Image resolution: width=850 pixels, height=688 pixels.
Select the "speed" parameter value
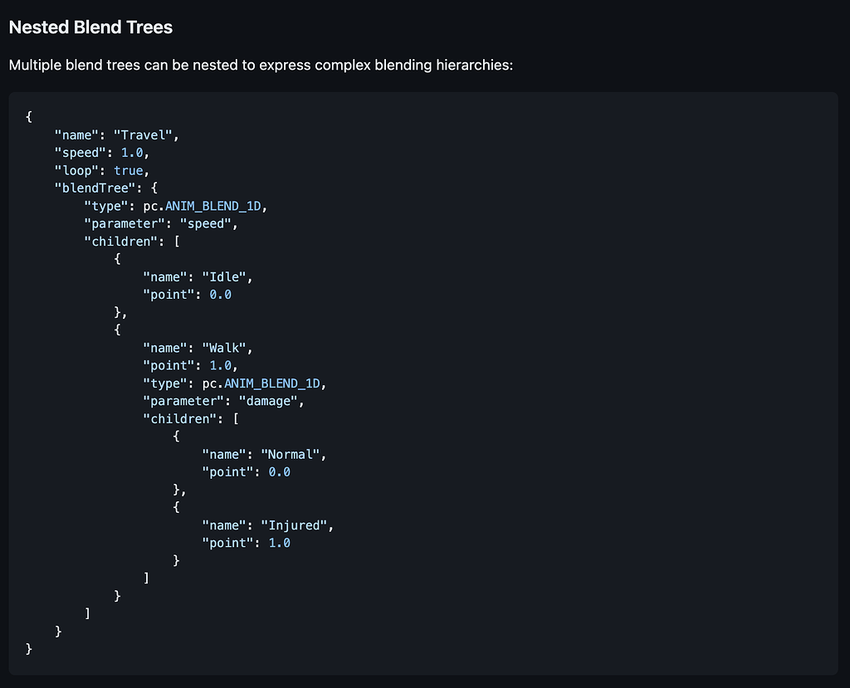pyautogui.click(x=206, y=222)
